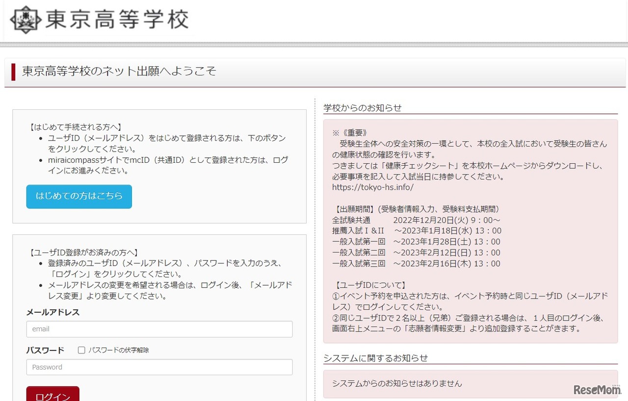Click the bold パスワード field label
Image resolution: width=628 pixels, height=401 pixels.
tap(45, 350)
